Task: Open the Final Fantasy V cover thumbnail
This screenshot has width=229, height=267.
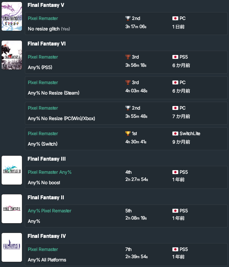Action: (12, 16)
